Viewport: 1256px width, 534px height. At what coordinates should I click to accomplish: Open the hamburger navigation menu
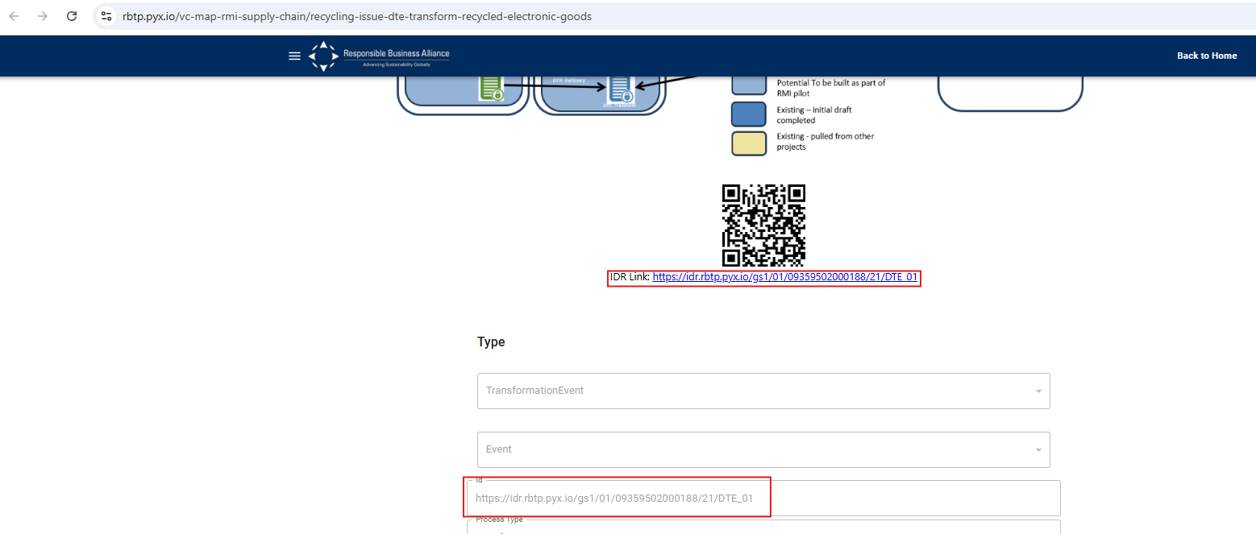[295, 56]
